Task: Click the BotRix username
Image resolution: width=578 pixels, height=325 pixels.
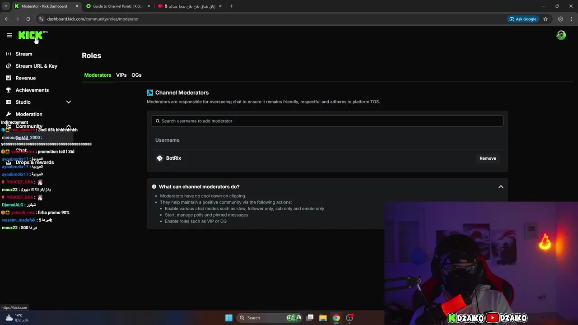Action: tap(173, 158)
